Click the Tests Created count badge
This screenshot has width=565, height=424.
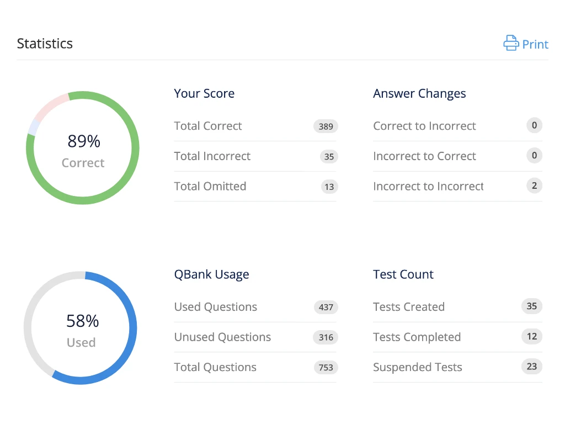point(532,306)
